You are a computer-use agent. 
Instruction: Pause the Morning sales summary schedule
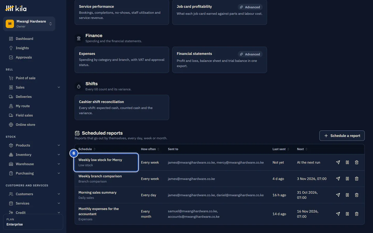[347, 195]
